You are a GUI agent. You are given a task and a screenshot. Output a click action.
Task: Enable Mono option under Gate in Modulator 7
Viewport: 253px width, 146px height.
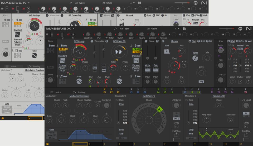[x=52, y=138]
